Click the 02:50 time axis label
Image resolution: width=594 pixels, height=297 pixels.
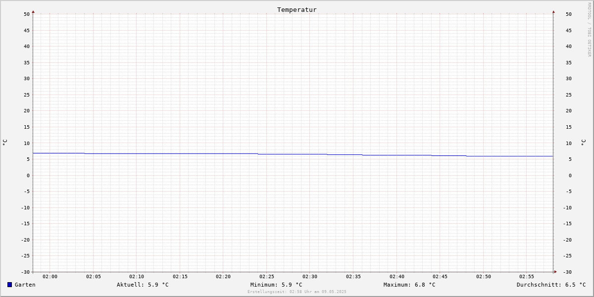[484, 276]
